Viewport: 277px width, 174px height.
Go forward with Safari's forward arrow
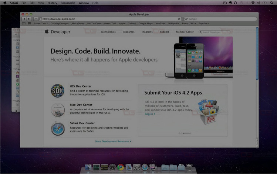(29, 19)
